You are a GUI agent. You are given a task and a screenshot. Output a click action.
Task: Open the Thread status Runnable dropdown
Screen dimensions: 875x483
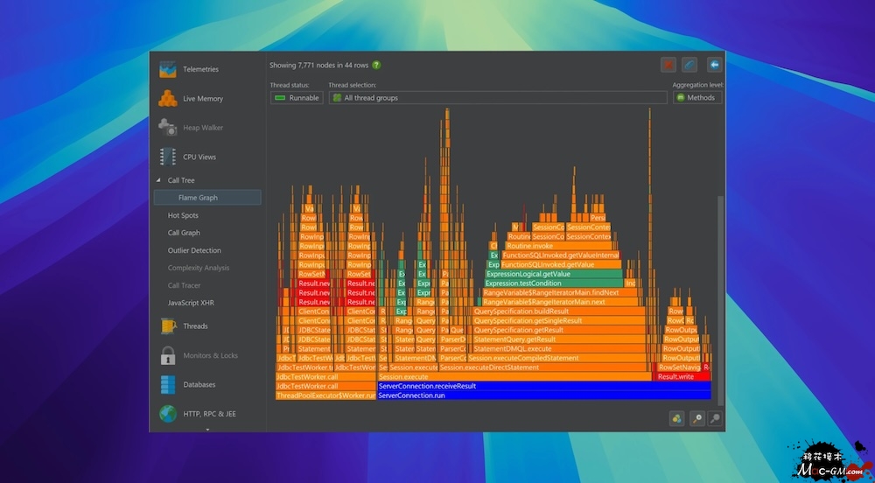click(297, 98)
